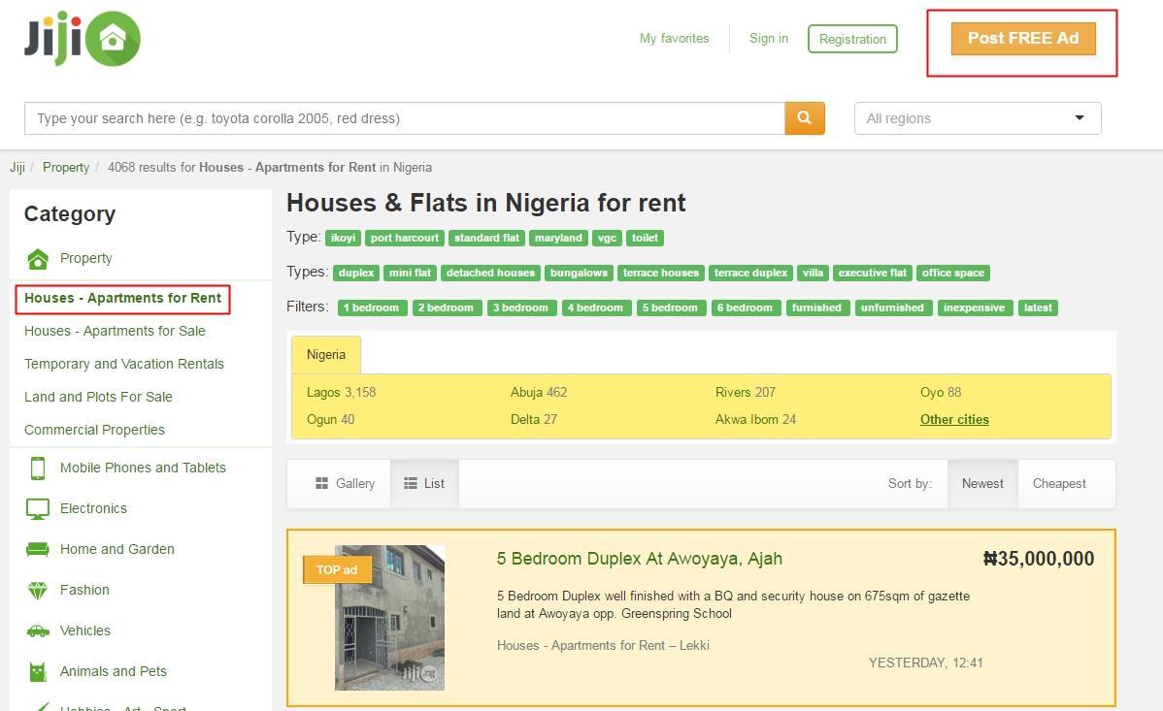1163x711 pixels.
Task: Open My favorites
Action: [675, 39]
